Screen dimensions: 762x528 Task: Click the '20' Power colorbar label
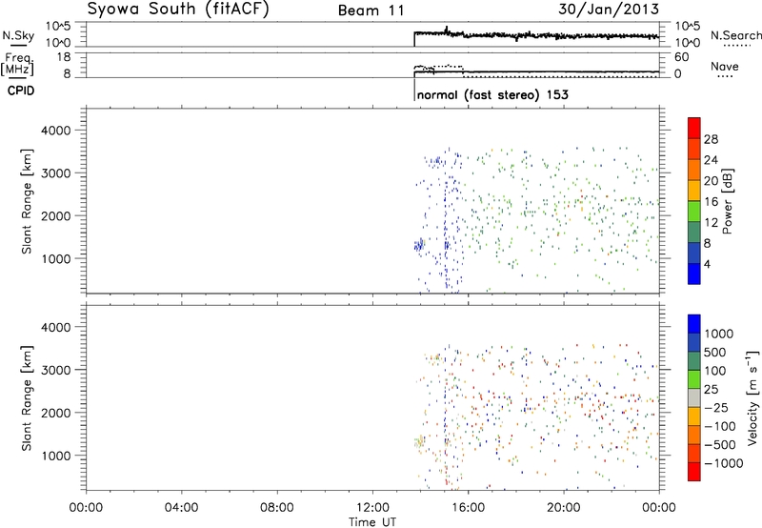pos(711,181)
